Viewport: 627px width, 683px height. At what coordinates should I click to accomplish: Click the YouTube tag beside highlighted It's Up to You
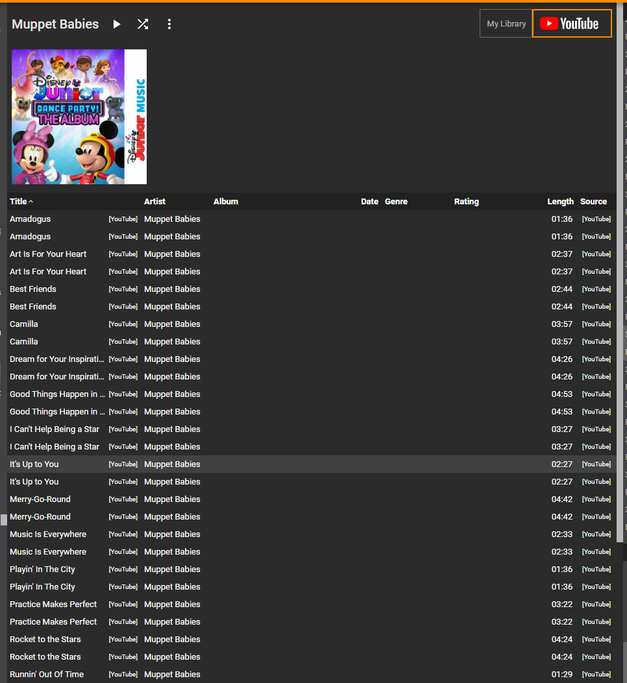tap(123, 464)
